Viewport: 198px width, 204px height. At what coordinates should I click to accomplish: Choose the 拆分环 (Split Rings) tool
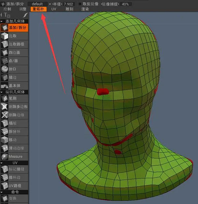[15, 131]
